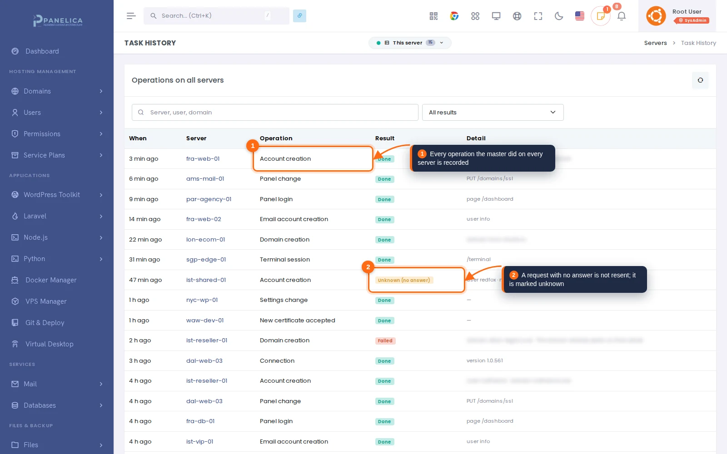727x454 pixels.
Task: Click 'Terminal session' operation
Action: pos(285,260)
